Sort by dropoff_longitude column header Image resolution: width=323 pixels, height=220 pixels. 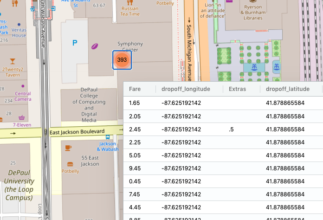point(186,89)
